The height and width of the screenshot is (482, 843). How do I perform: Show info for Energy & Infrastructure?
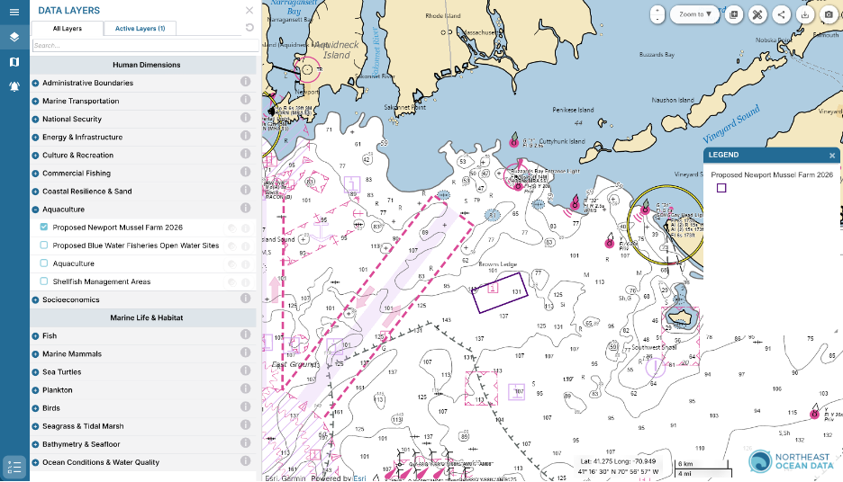(246, 136)
